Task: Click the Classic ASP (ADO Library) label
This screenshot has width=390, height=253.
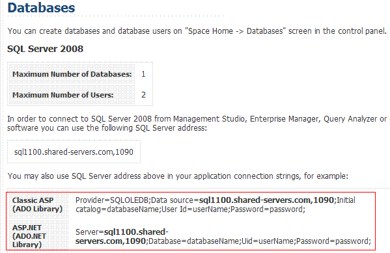Action: tap(37, 204)
